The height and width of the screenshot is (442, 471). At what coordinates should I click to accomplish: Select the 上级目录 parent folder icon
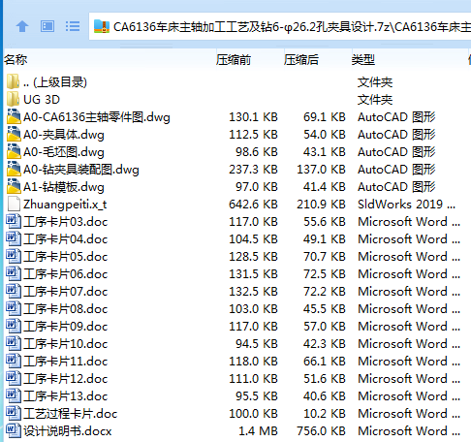tap(14, 81)
